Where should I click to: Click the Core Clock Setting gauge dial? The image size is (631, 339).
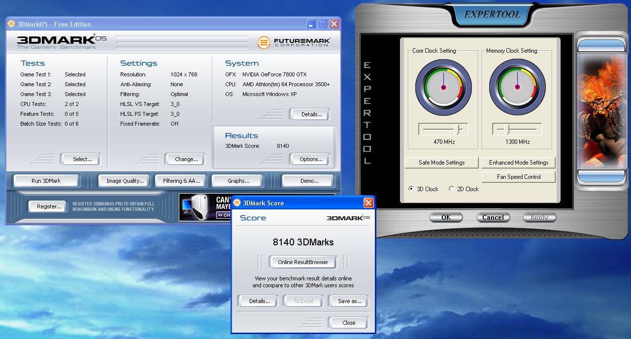click(443, 87)
